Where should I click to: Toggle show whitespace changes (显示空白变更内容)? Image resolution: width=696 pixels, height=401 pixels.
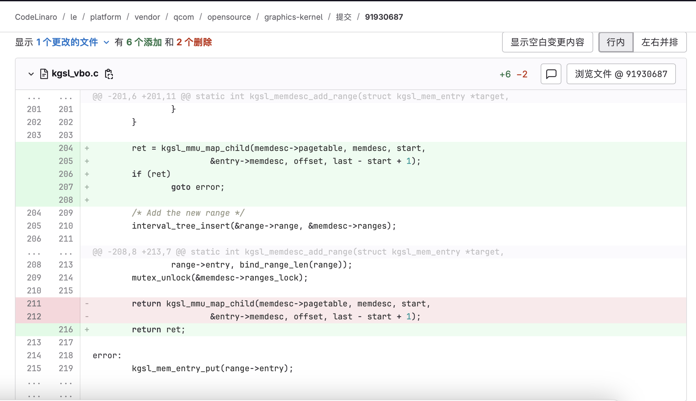point(547,42)
